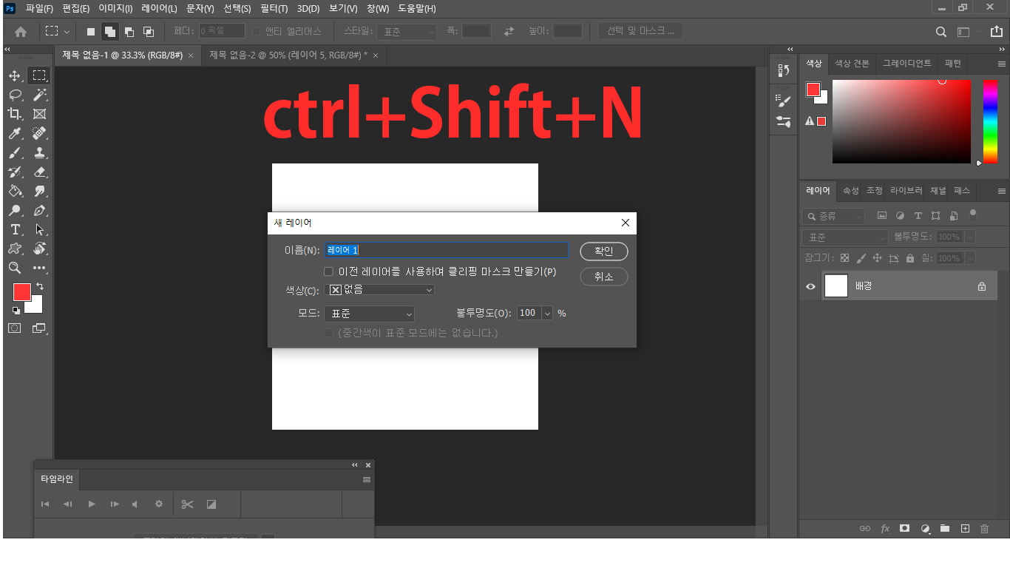The height and width of the screenshot is (568, 1010).
Task: Toggle lock transparent pixels icon
Action: 845,258
